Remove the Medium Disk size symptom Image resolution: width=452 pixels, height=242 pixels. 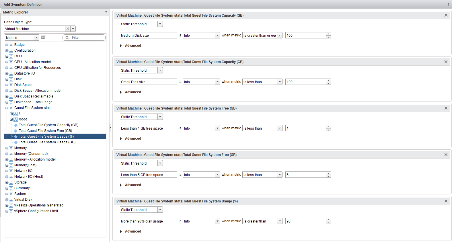(446, 15)
